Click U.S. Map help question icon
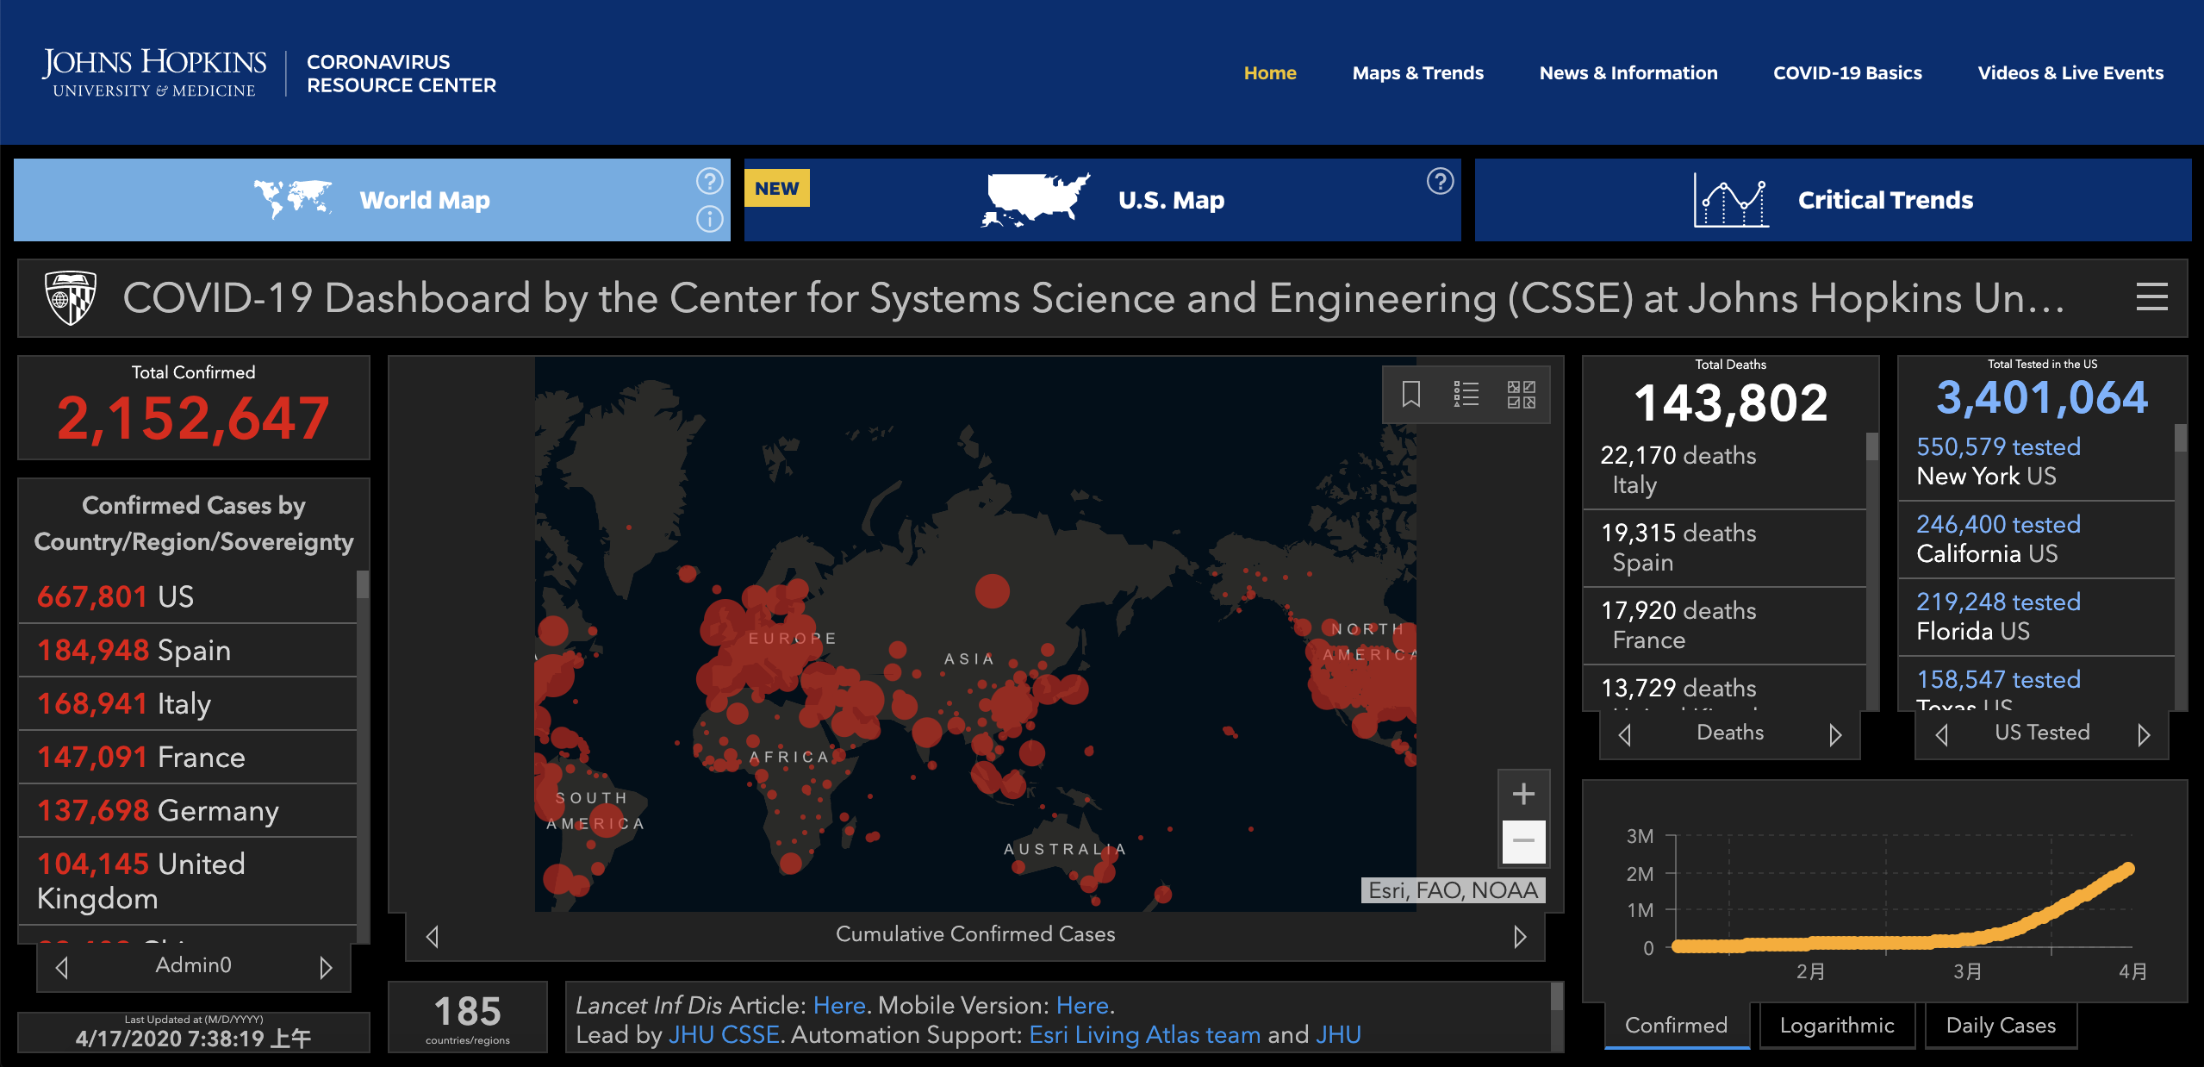 pos(1440,181)
